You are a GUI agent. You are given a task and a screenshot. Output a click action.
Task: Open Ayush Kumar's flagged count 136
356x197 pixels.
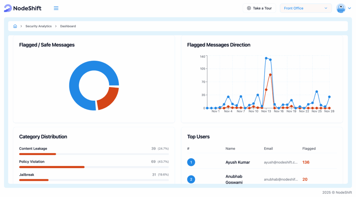[306, 162]
